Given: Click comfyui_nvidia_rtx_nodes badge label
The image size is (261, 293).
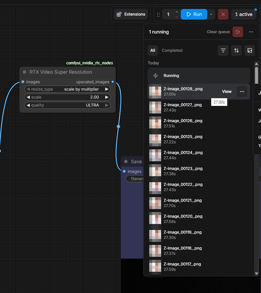Looking at the screenshot, I should click(x=90, y=63).
